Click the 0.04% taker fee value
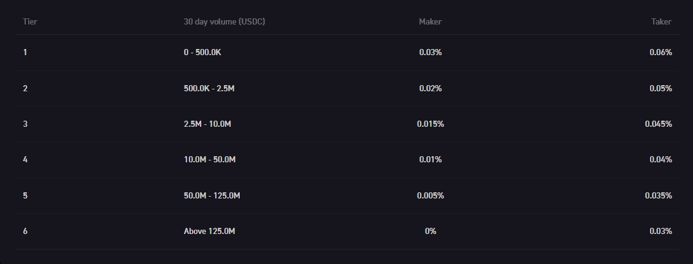This screenshot has height=264, width=693. coord(660,160)
